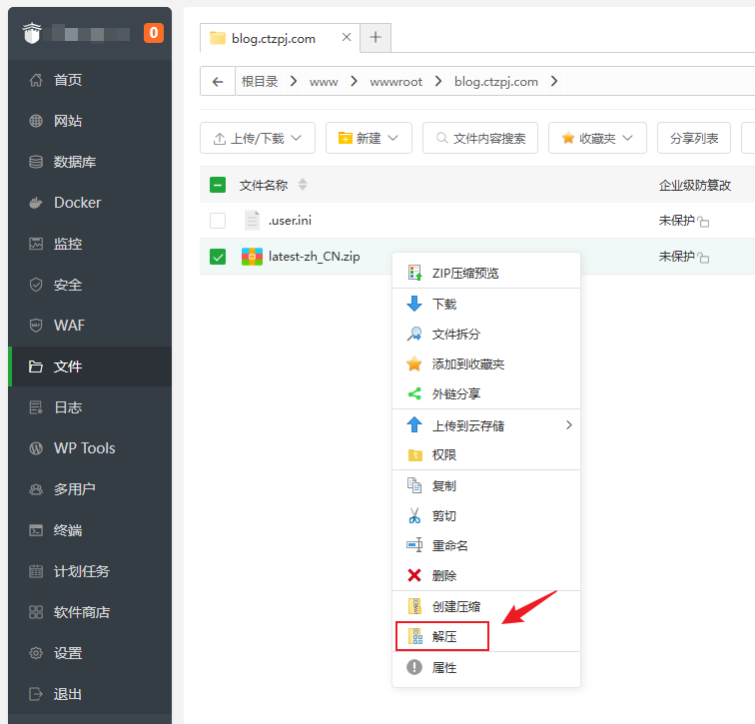Open a new tab with plus button
Image resolution: width=755 pixels, height=724 pixels.
[x=376, y=38]
